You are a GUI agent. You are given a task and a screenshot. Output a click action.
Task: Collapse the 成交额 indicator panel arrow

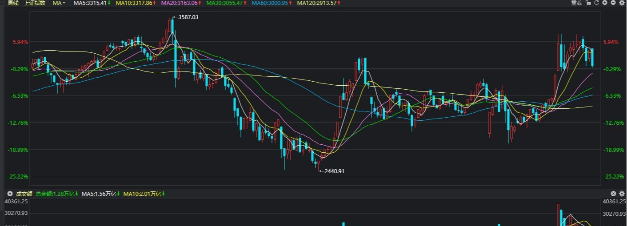[10, 194]
